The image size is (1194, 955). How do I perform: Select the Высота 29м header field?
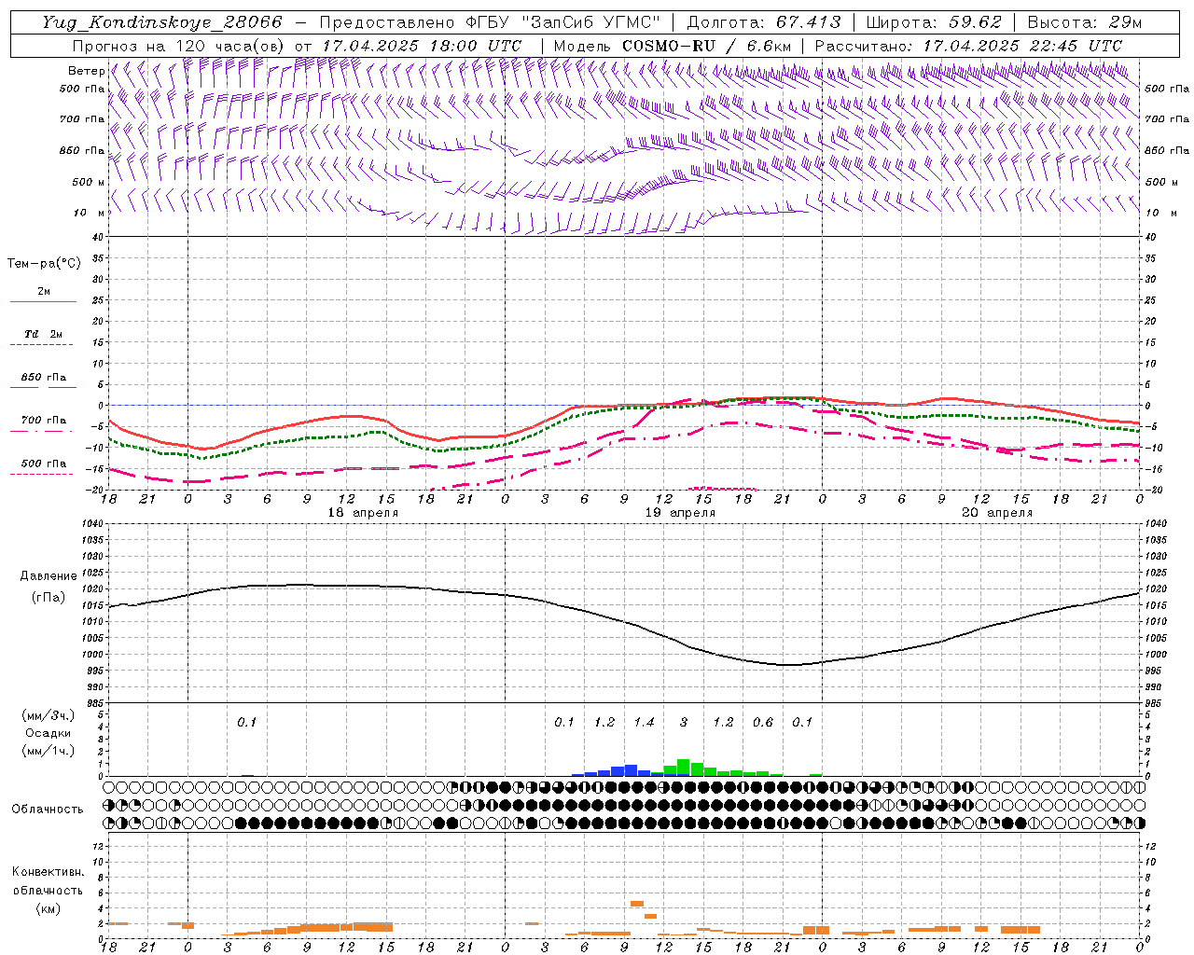click(1084, 22)
